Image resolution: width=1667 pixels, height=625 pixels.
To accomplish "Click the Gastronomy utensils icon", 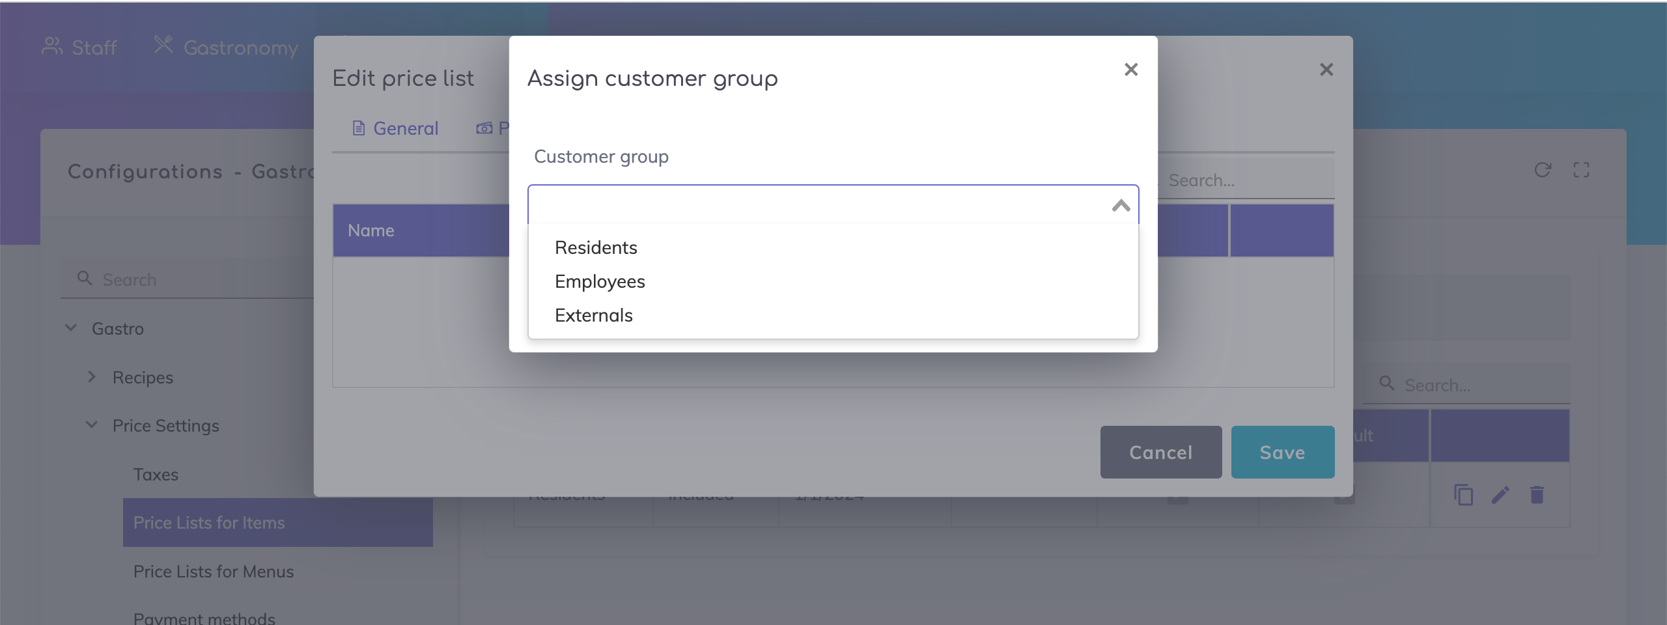I will 163,45.
